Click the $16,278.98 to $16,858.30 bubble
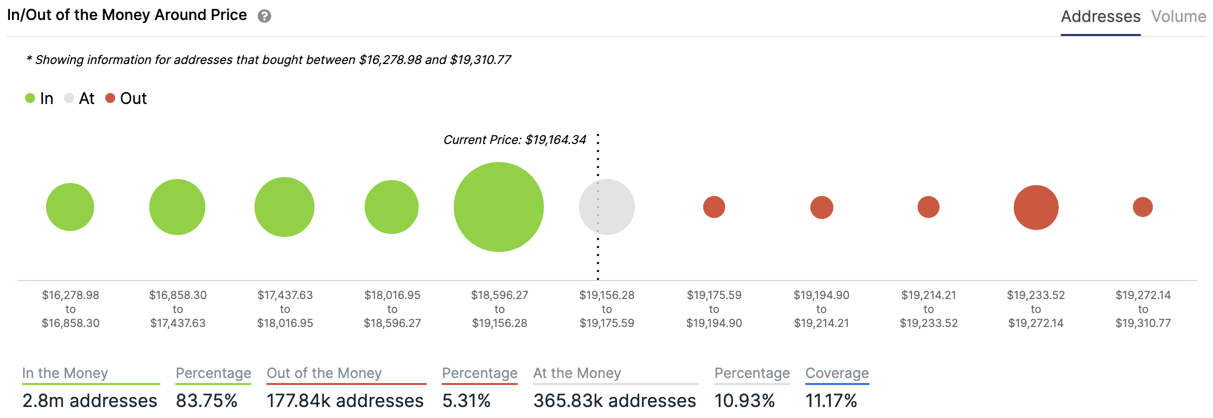This screenshot has width=1213, height=418. pos(70,207)
